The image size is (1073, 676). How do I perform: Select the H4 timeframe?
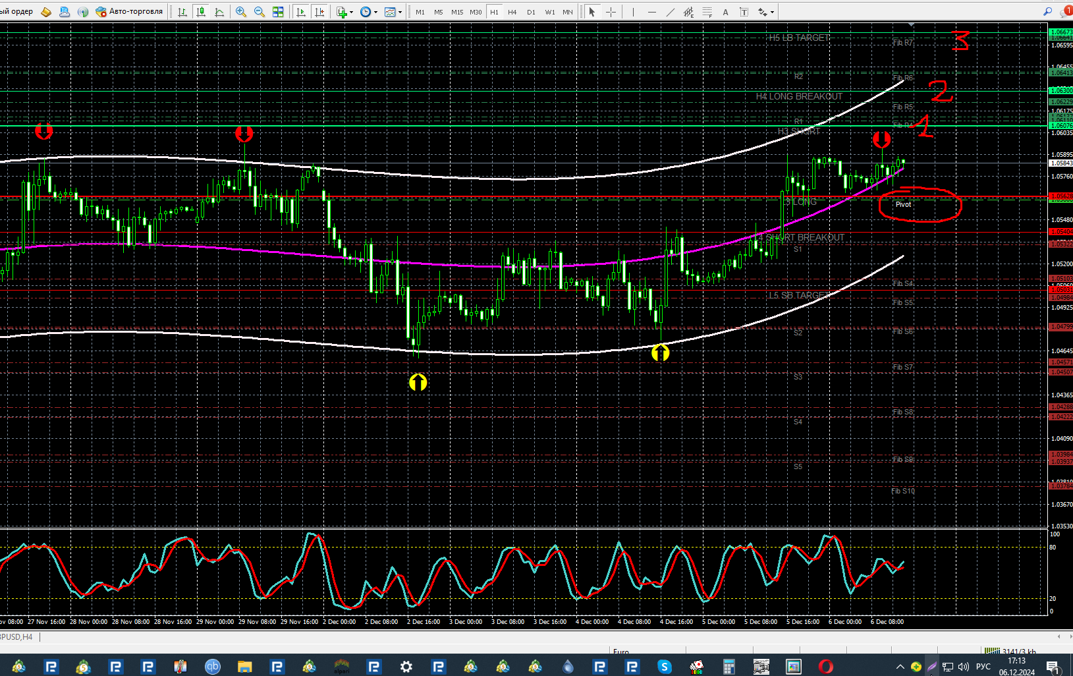pos(512,12)
